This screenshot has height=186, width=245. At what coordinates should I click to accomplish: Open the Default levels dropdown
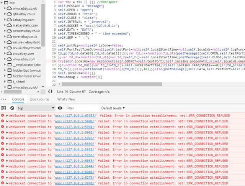[113, 108]
